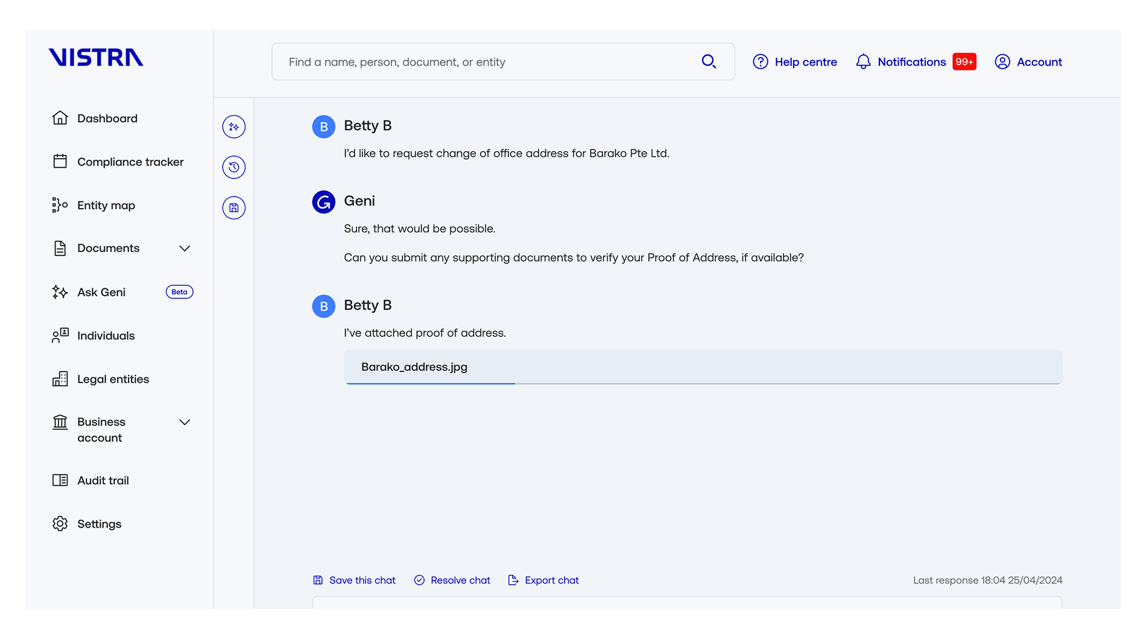Click the 99+ notifications badge
The width and height of the screenshot is (1146, 639).
(x=964, y=61)
